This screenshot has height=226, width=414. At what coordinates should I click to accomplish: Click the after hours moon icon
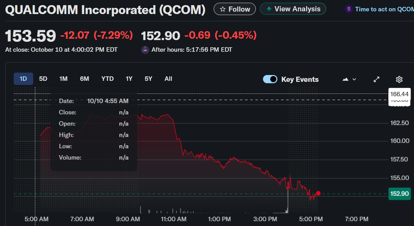(x=145, y=50)
